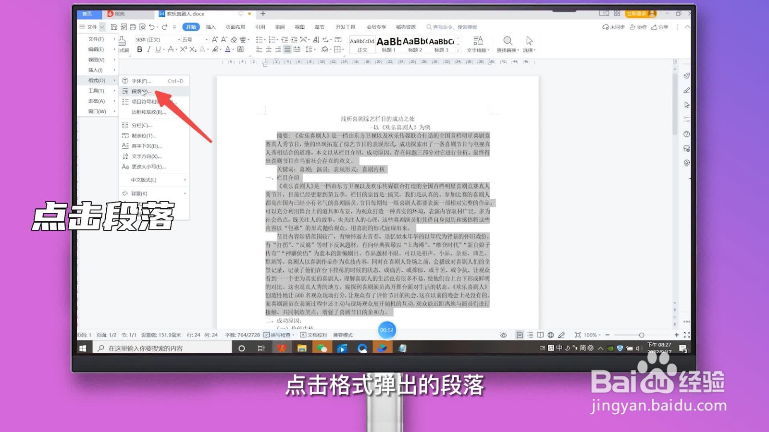
Task: Click the Find and Replace (查找替换) icon
Action: coord(507,43)
